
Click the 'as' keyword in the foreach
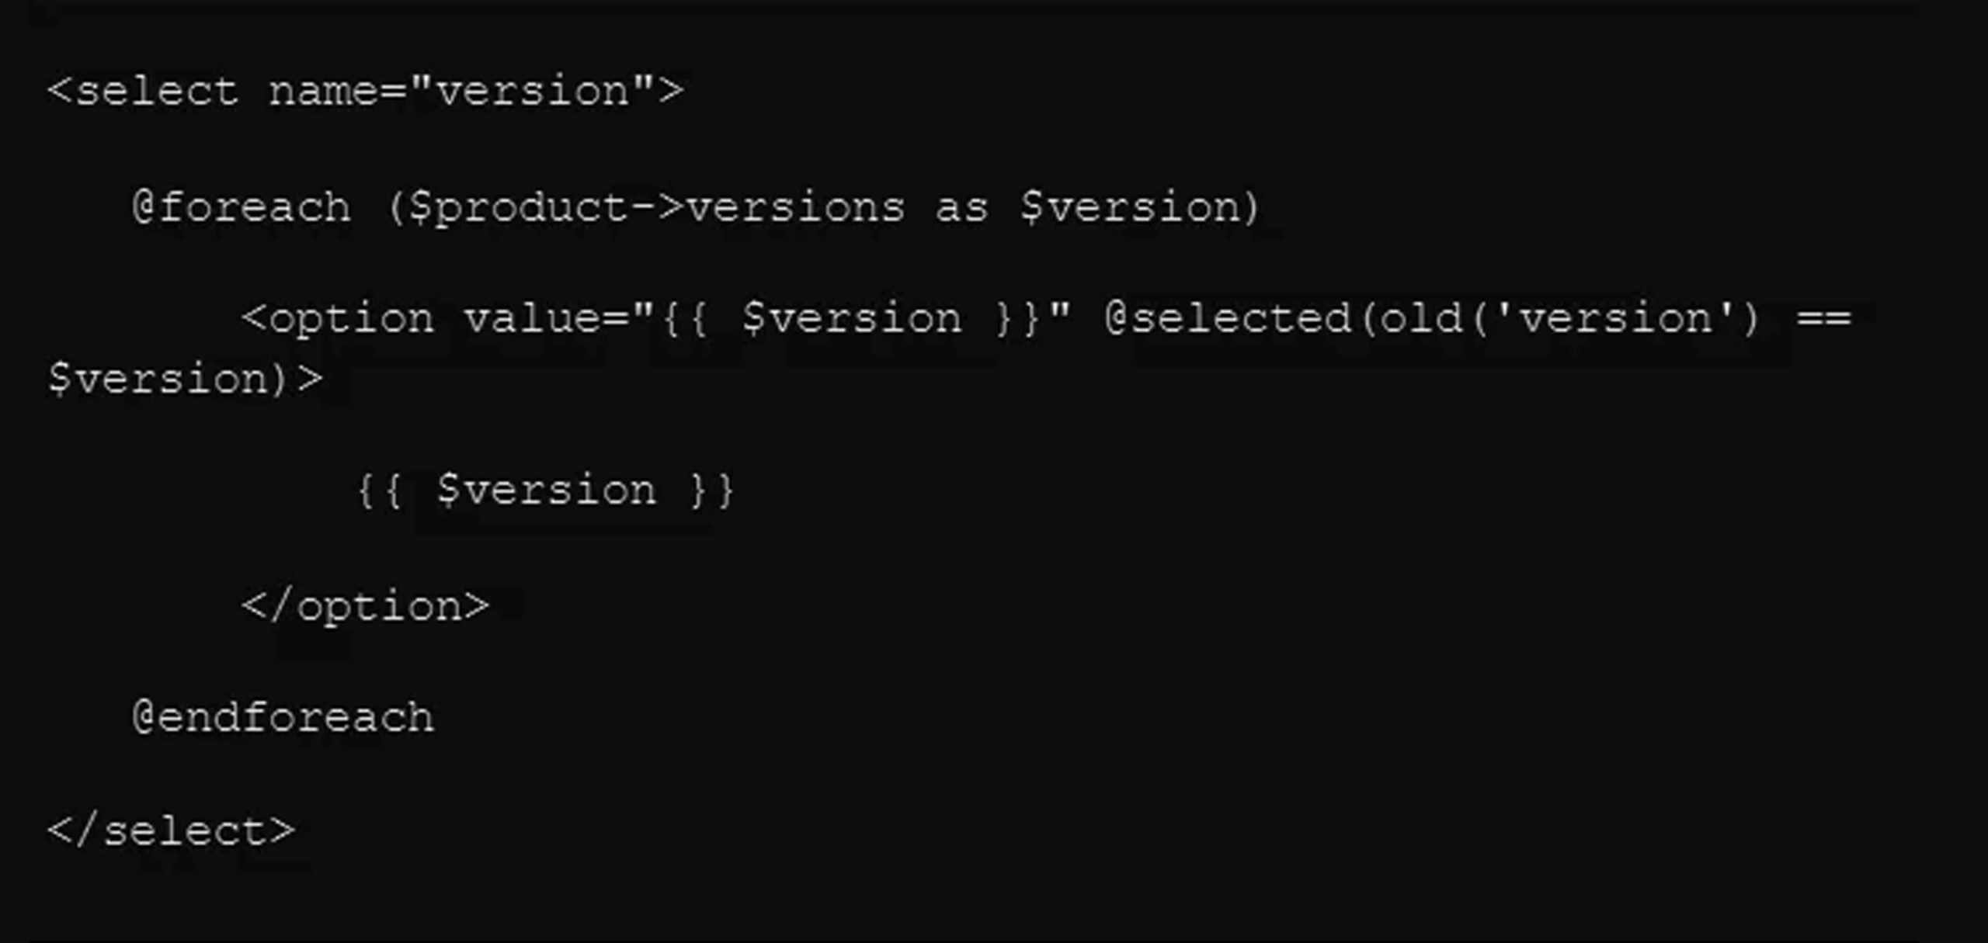coord(962,209)
